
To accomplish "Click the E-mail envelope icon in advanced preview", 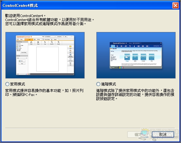I will tap(143, 57).
